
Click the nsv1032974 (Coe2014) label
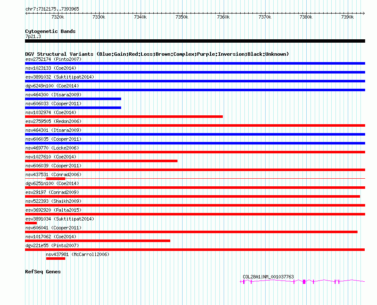coord(51,112)
